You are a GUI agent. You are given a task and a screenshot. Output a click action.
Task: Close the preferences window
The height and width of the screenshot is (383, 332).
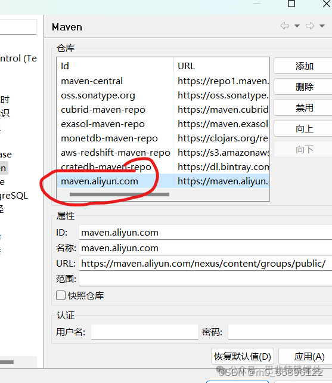pyautogui.click(x=327, y=4)
